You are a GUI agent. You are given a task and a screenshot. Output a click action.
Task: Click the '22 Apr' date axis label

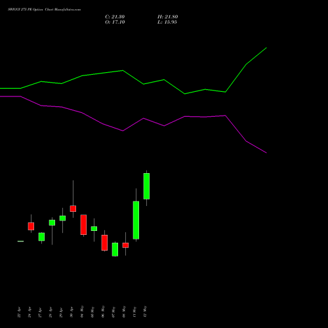pyautogui.click(x=19, y=312)
